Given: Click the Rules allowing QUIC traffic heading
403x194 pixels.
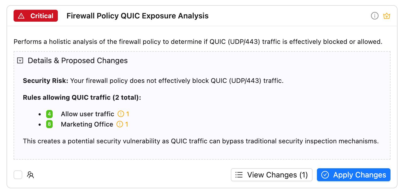Looking at the screenshot, I should pyautogui.click(x=82, y=98).
